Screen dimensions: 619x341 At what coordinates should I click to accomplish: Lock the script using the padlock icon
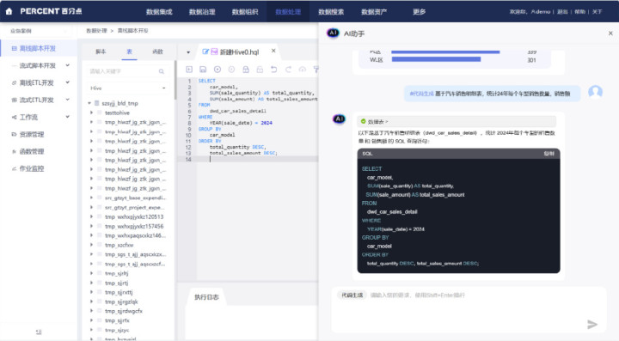pos(246,70)
